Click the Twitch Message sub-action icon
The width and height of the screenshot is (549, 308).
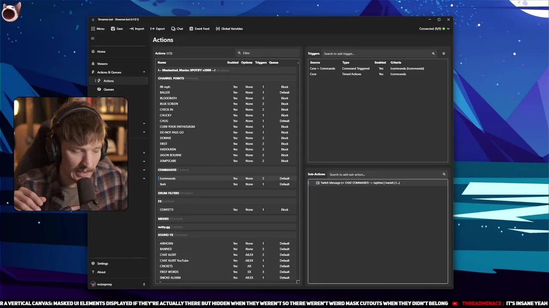tap(318, 183)
